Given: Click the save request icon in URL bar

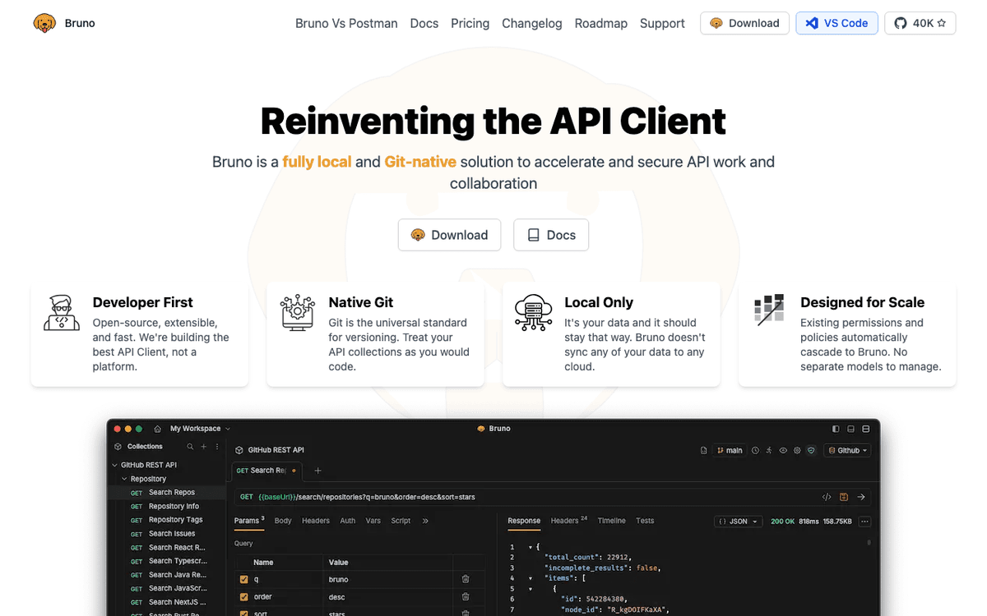Looking at the screenshot, I should pyautogui.click(x=844, y=497).
